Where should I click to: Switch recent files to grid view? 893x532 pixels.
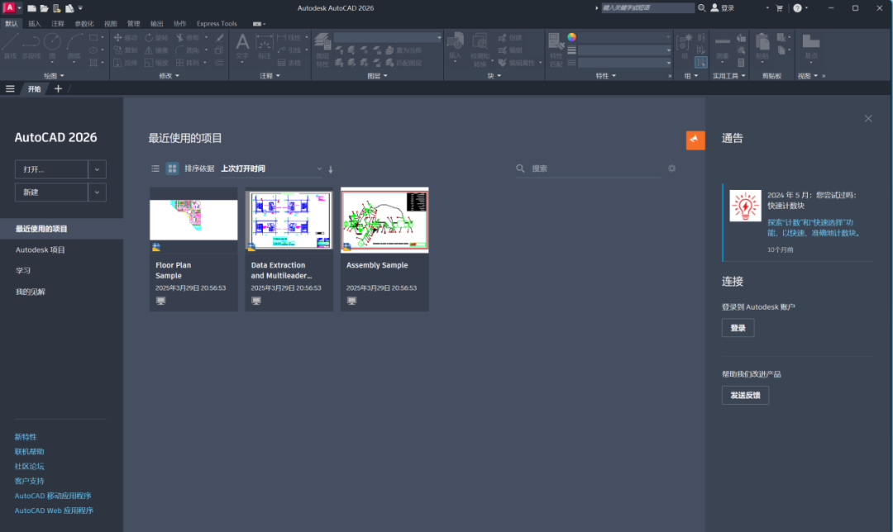[x=172, y=169]
